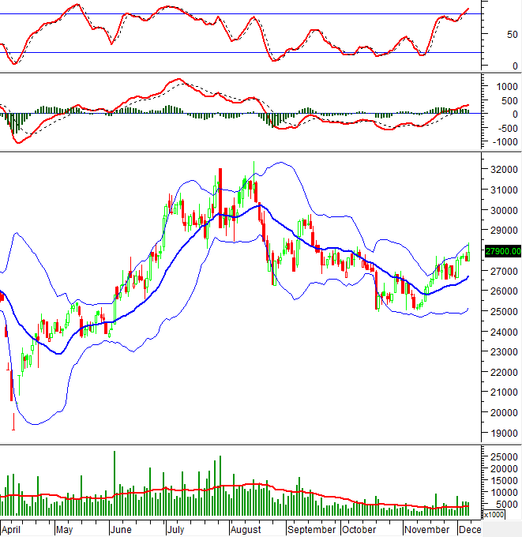Select the May label on time axis
522x537 pixels.
coord(66,529)
